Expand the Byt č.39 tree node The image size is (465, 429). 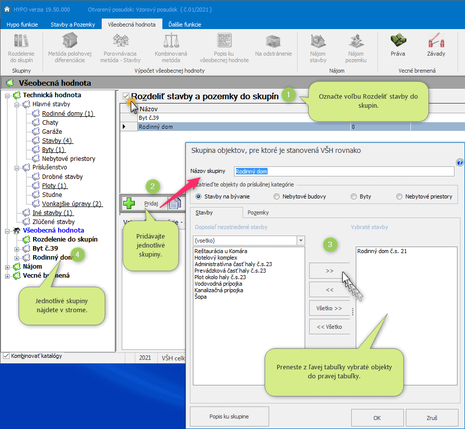(18, 249)
